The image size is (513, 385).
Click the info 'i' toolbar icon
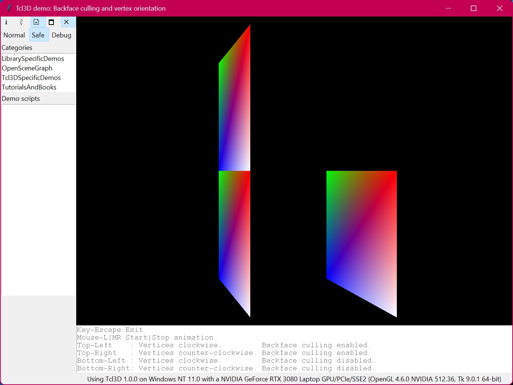click(x=6, y=22)
